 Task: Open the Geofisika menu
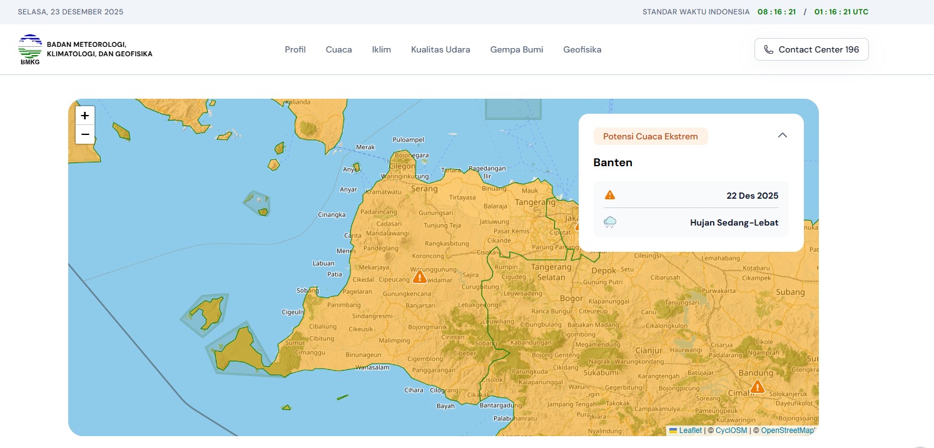(x=582, y=49)
